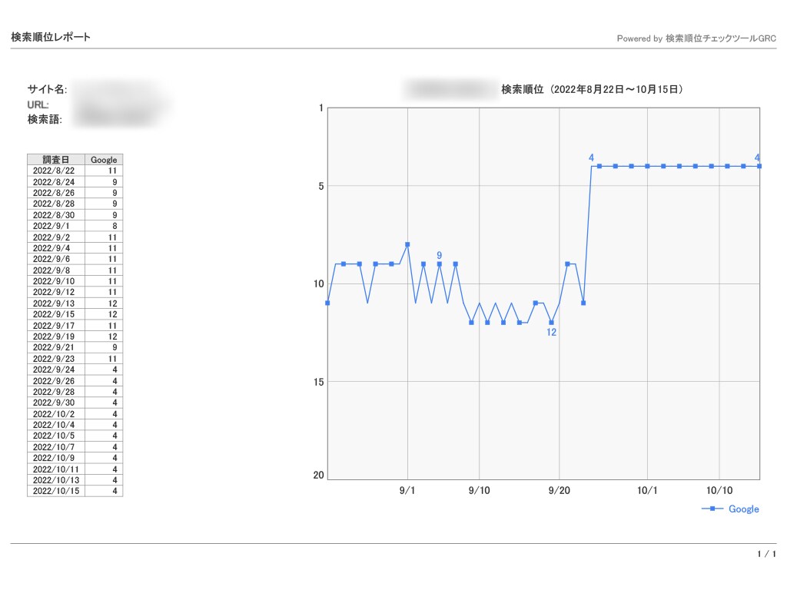This screenshot has width=787, height=590.
Task: Click the blue Google legend line marker
Action: coord(712,509)
